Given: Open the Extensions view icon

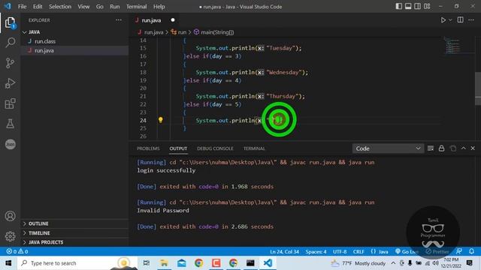Looking at the screenshot, I should tap(10, 103).
